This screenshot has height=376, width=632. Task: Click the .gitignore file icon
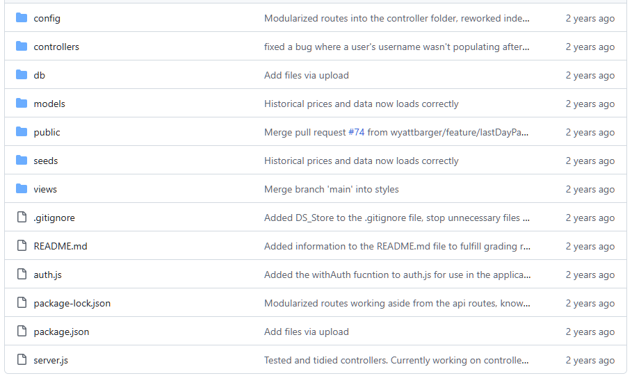(22, 218)
